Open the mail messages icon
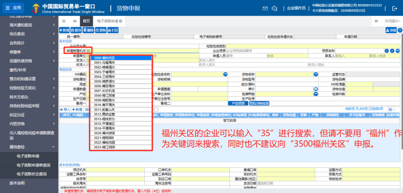 [265, 8]
